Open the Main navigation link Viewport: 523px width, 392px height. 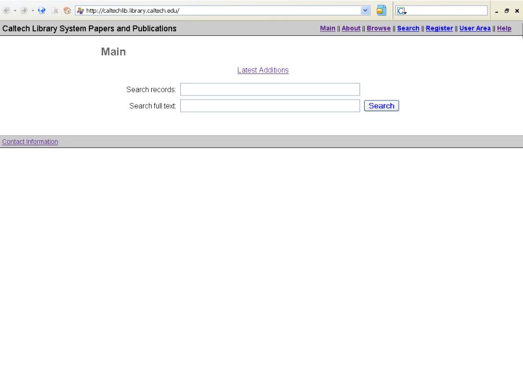point(327,29)
